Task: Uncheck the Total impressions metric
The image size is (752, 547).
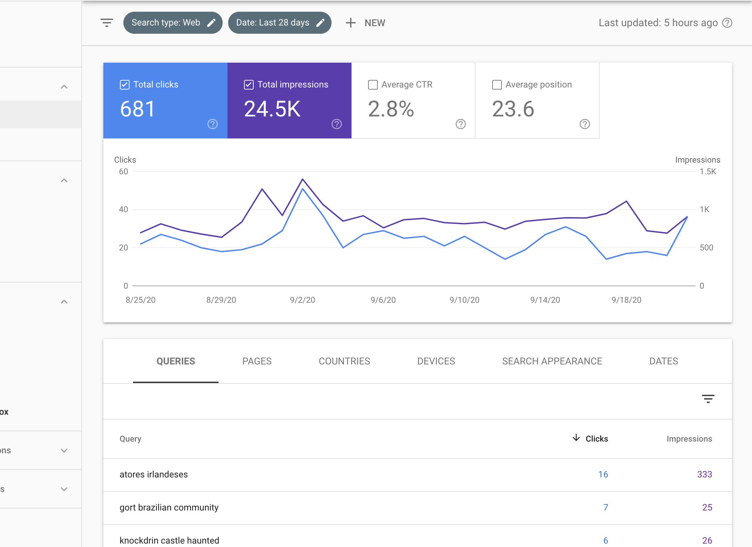Action: (248, 84)
